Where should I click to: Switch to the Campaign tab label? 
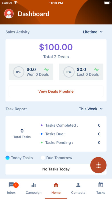tap(34, 192)
